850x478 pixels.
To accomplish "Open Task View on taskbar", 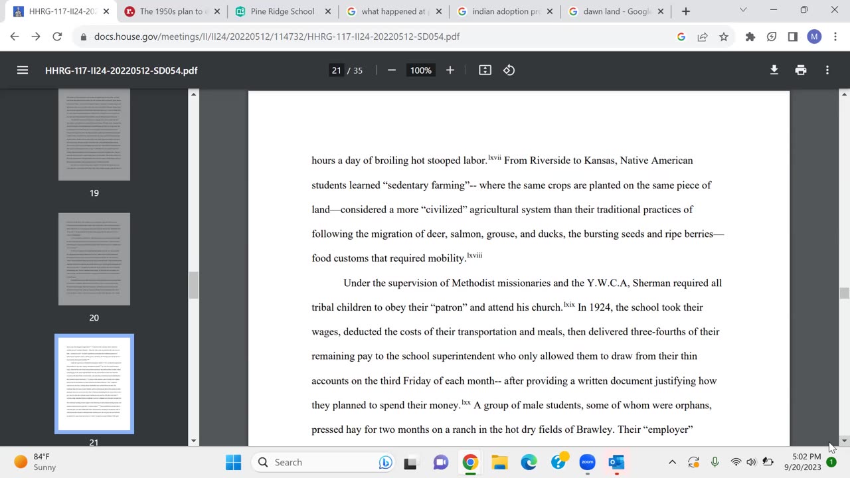I will 410,462.
